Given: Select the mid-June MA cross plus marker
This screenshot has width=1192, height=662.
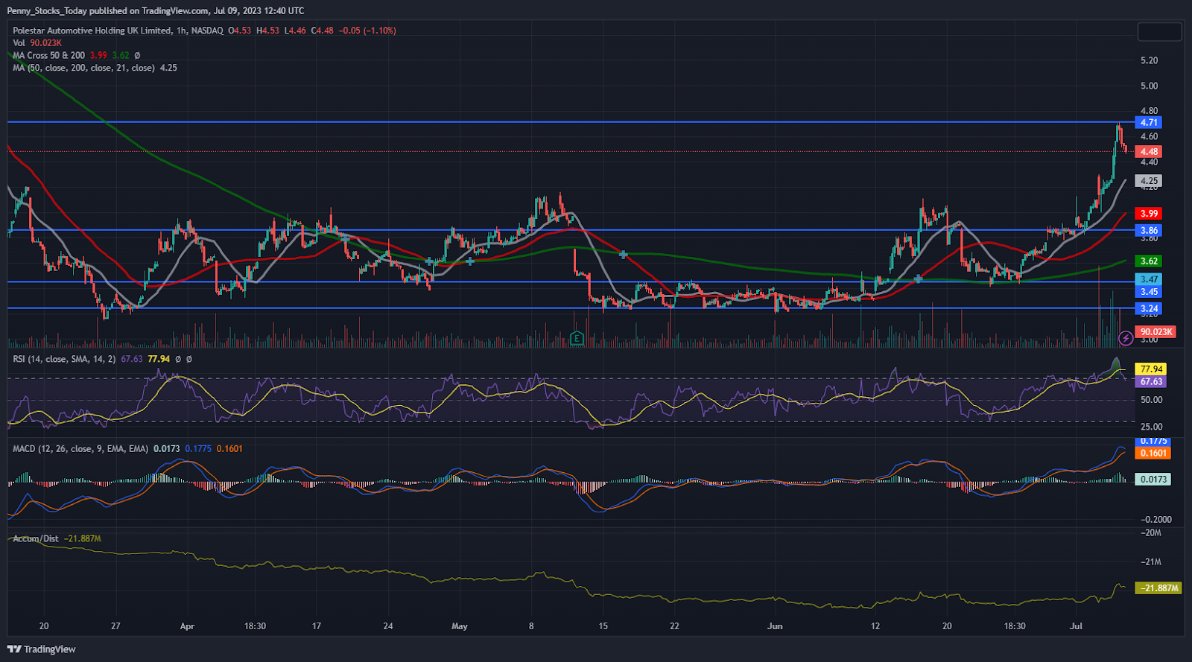Looking at the screenshot, I should [x=918, y=279].
